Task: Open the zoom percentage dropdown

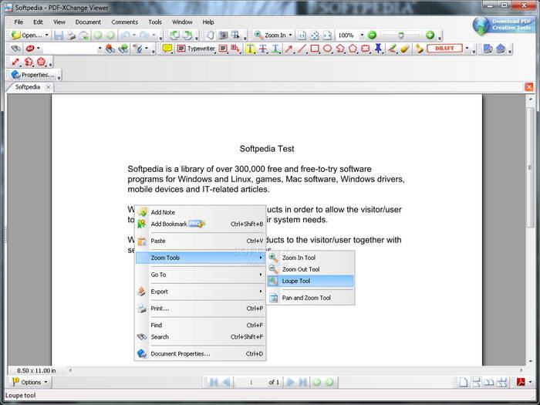Action: coord(362,35)
